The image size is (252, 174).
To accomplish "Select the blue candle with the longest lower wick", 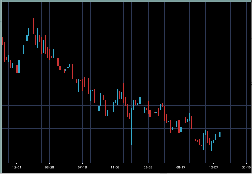I will pos(132,126).
